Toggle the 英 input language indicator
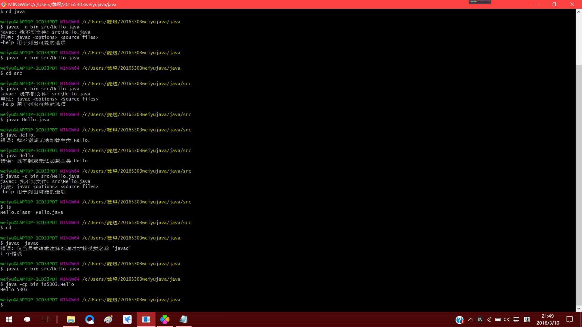 click(x=516, y=319)
